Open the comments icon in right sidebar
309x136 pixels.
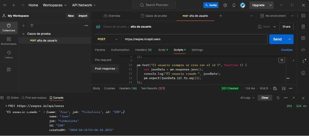(x=303, y=38)
